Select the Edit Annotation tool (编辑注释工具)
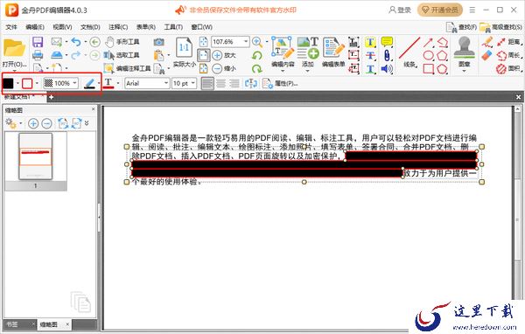 tap(127, 68)
